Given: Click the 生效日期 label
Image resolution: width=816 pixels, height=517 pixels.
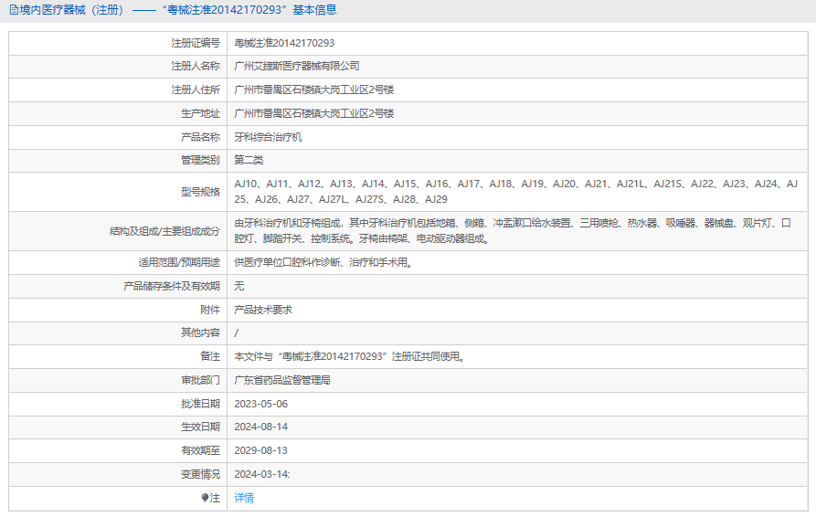Looking at the screenshot, I should 200,427.
